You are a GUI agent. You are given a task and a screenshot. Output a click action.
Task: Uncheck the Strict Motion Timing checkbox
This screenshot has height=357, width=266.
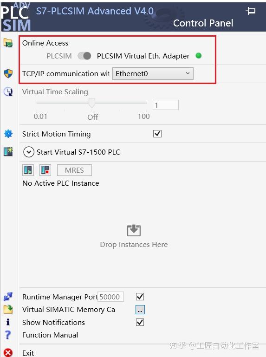(157, 134)
